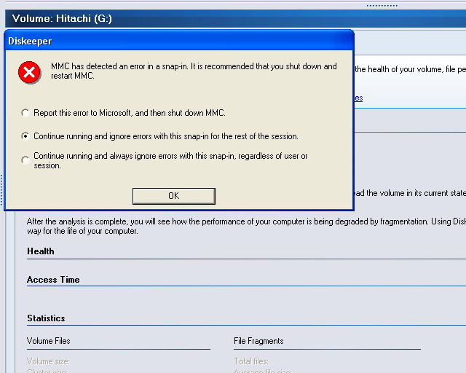
Task: Click the After the analysis is complete paragraph
Action: coord(246,226)
